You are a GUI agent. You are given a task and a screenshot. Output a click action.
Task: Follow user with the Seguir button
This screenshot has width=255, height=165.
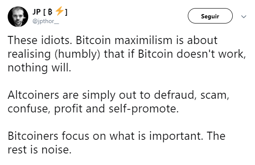click(210, 16)
